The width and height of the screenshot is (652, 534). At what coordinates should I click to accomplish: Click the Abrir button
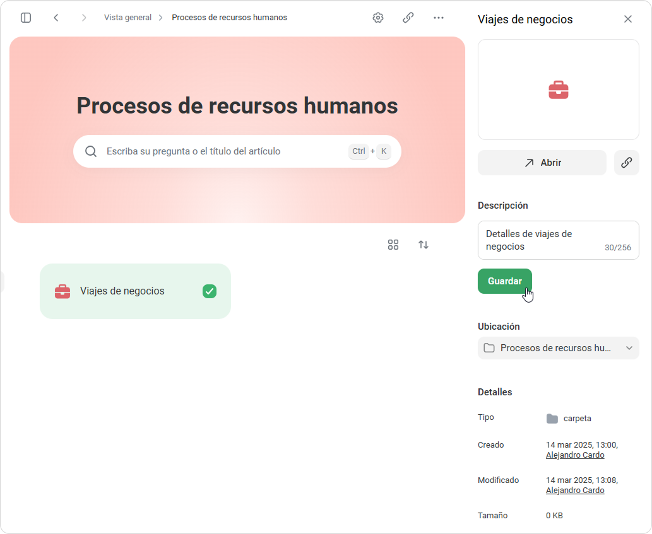pos(542,163)
